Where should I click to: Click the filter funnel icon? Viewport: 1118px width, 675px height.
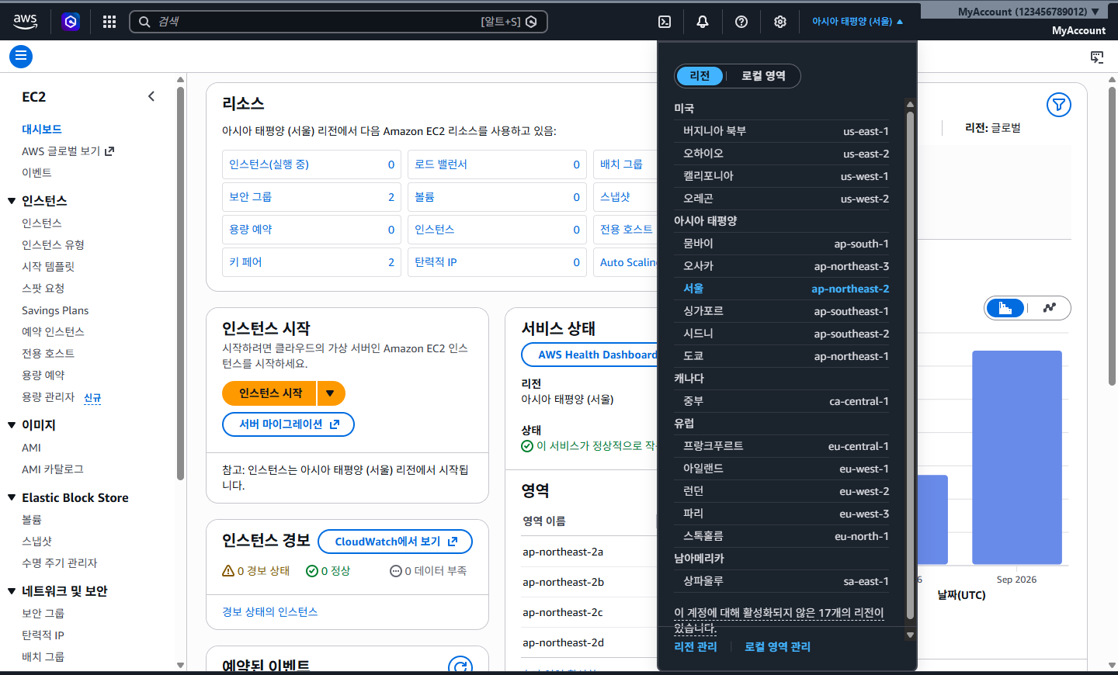[x=1059, y=105]
